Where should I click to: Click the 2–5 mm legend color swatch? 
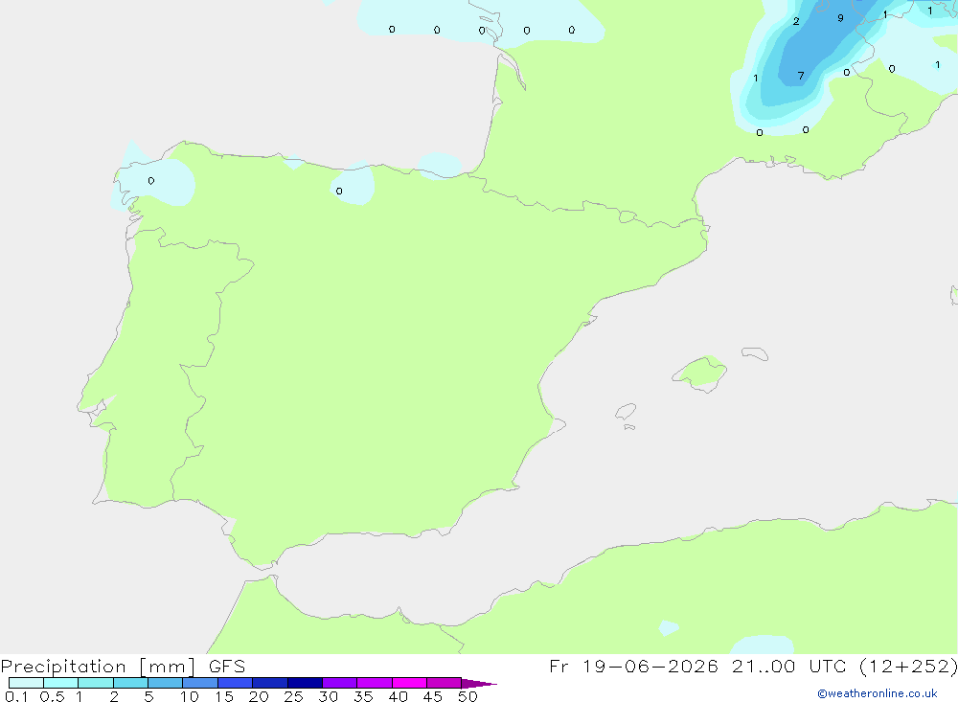point(130,683)
